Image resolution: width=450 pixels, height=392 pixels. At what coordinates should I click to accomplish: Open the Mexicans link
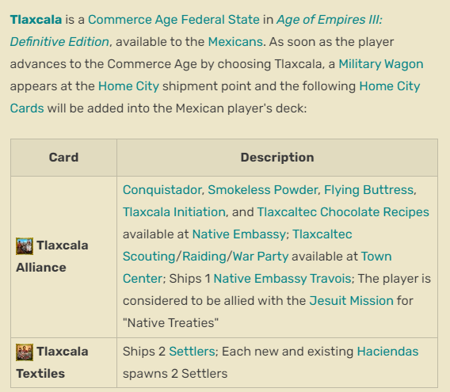(x=235, y=42)
